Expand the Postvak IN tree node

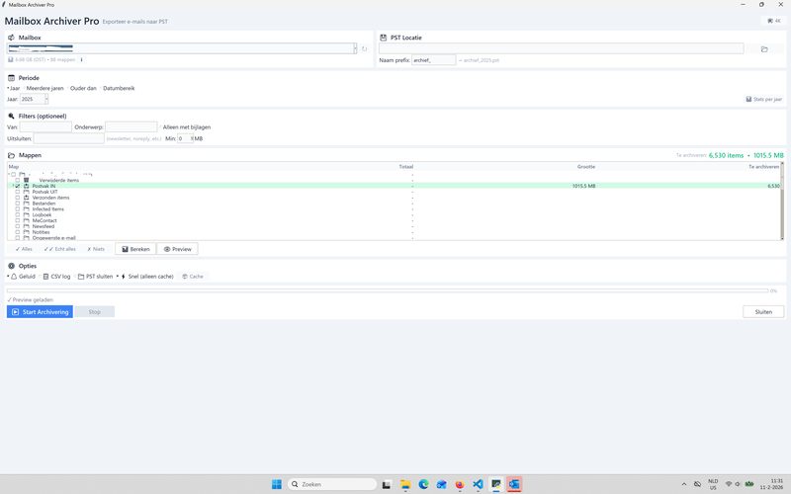coord(13,186)
